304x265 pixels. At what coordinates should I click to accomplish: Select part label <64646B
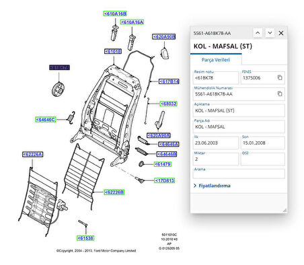[x=167, y=154]
